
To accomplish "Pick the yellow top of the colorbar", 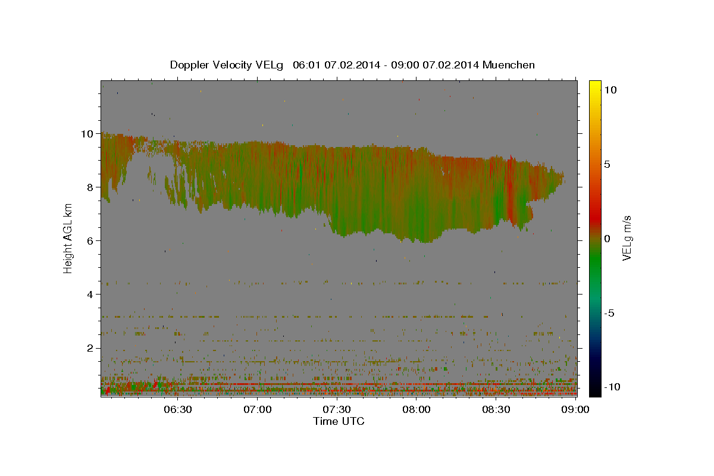I will tap(594, 84).
